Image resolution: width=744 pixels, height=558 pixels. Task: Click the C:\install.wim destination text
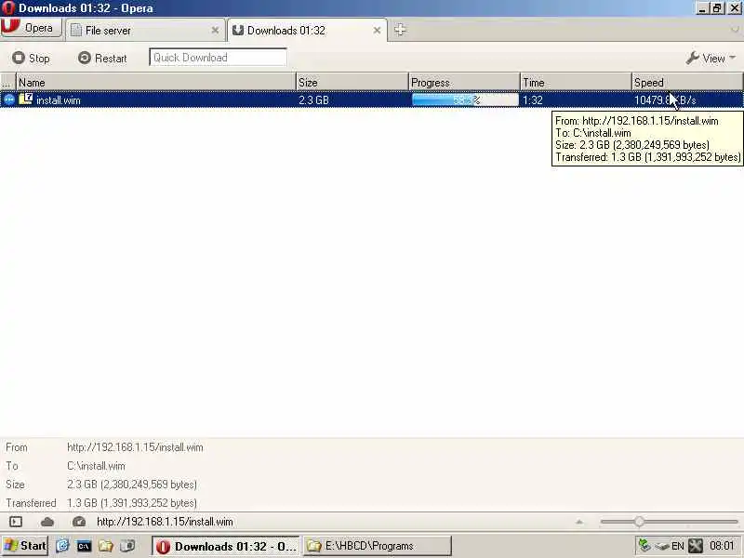click(x=97, y=466)
